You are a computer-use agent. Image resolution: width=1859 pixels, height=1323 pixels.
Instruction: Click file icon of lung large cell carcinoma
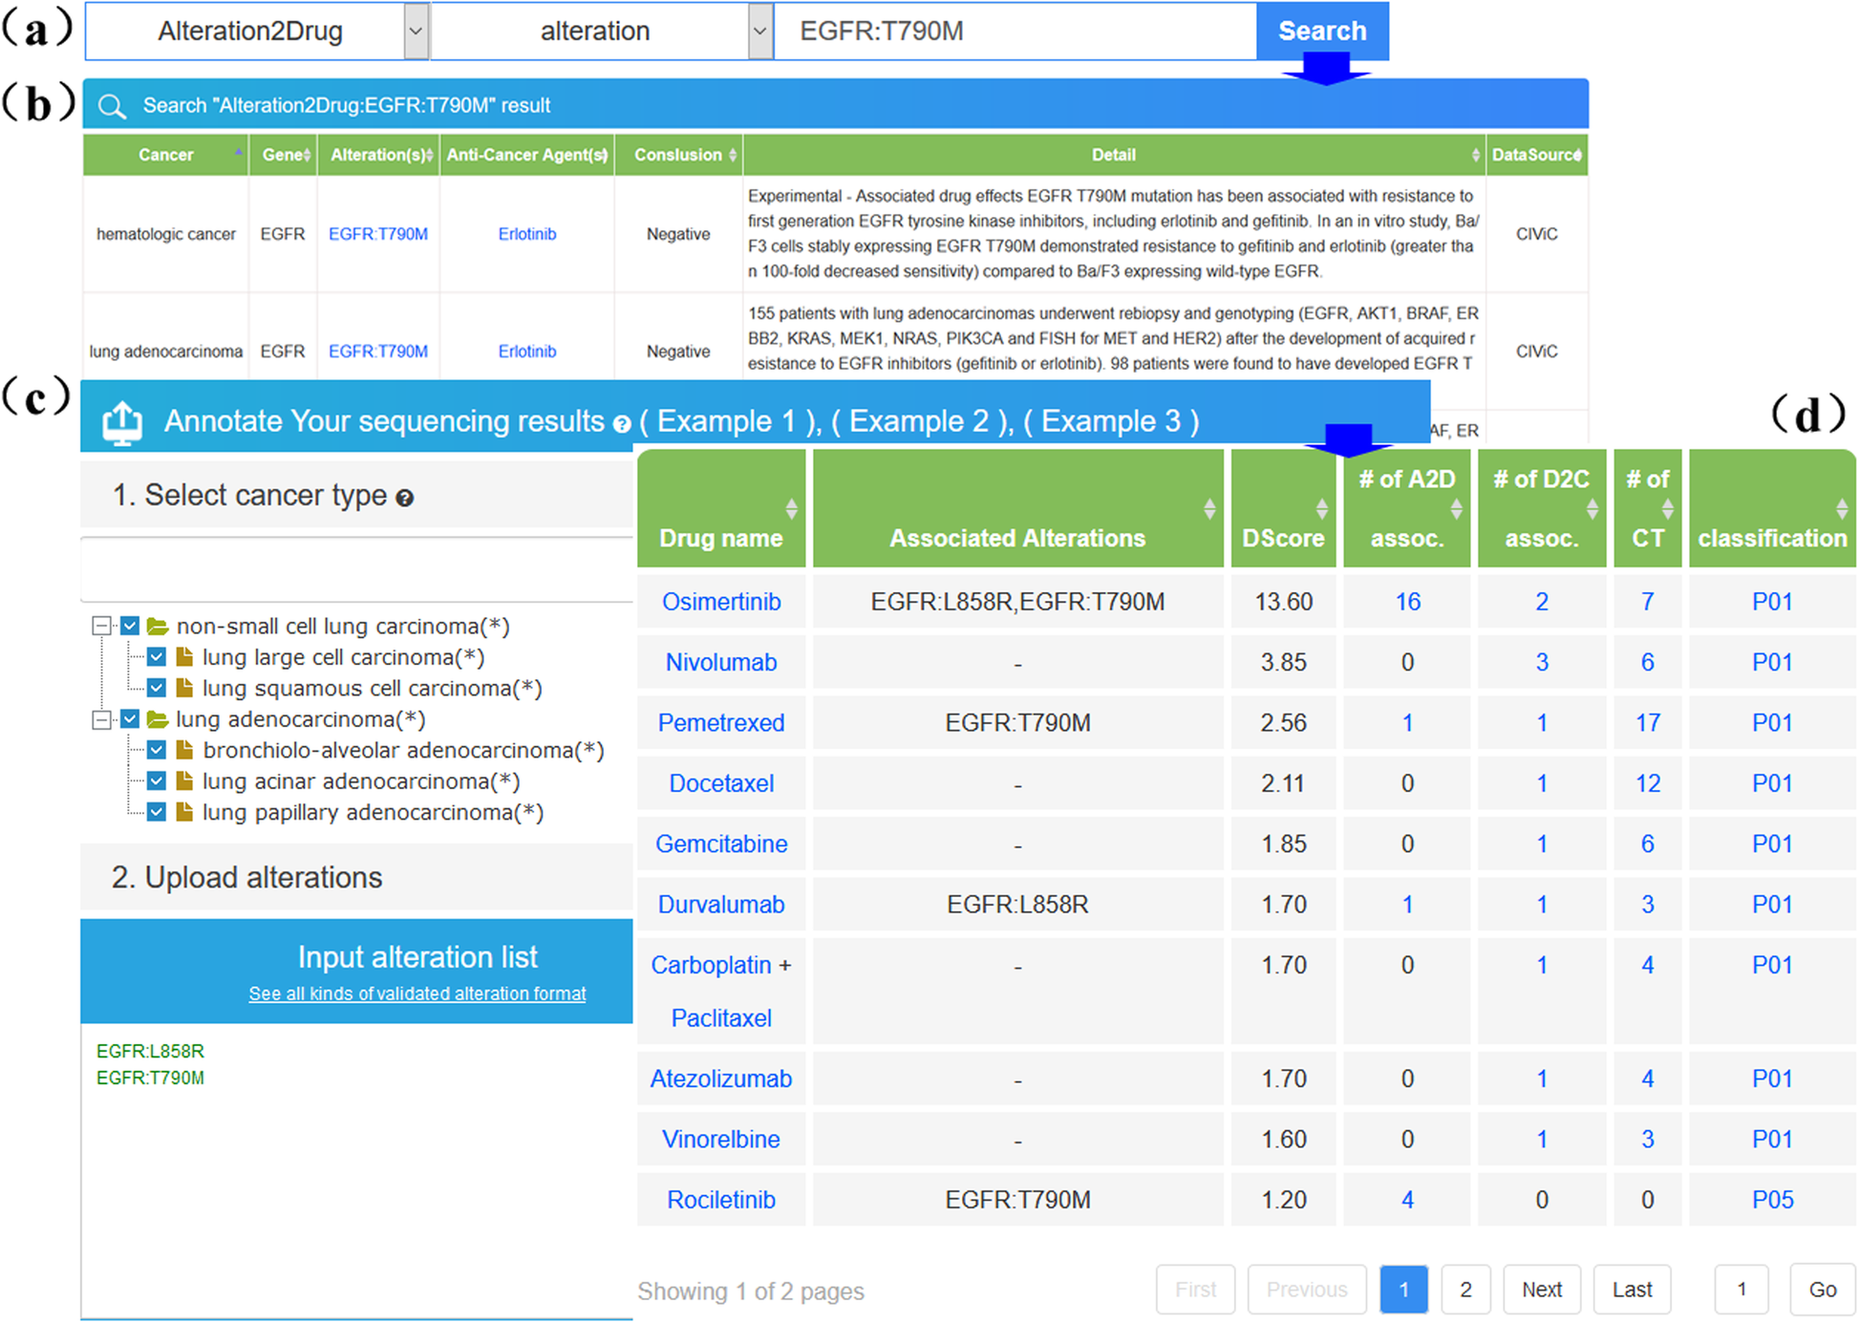click(184, 657)
